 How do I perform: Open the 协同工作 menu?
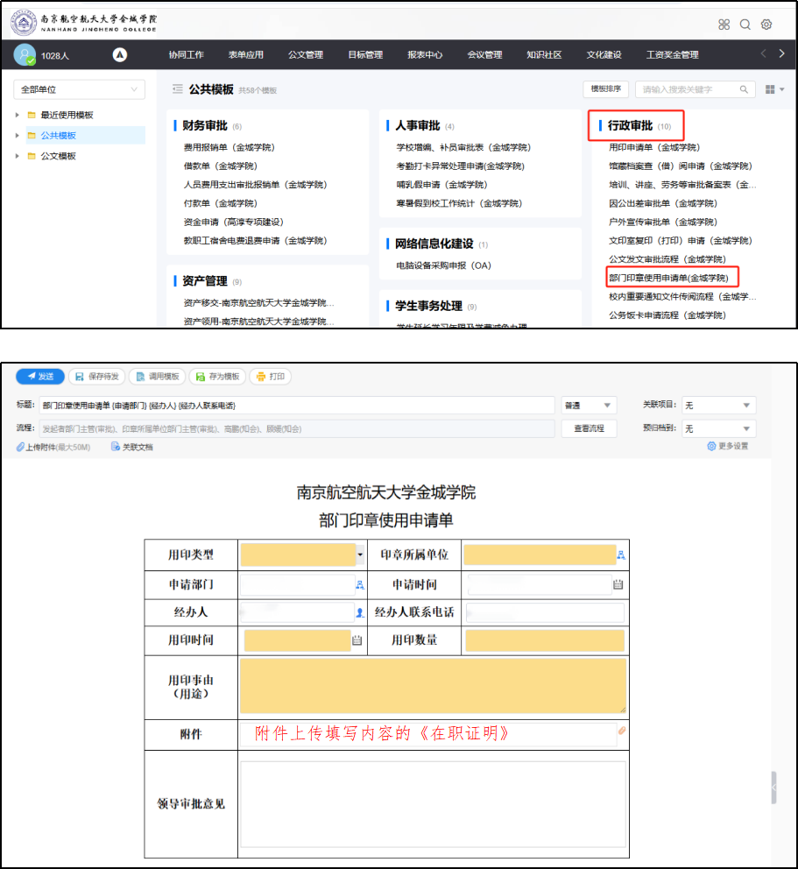[x=187, y=54]
